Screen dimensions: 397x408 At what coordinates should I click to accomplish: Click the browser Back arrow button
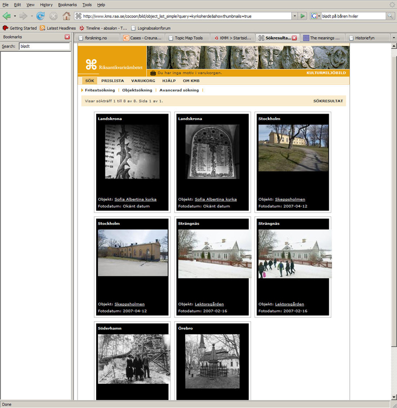pos(7,16)
